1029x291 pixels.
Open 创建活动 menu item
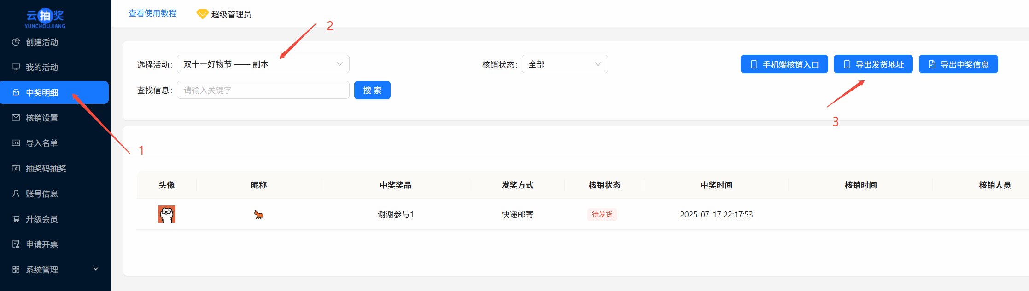[54, 42]
